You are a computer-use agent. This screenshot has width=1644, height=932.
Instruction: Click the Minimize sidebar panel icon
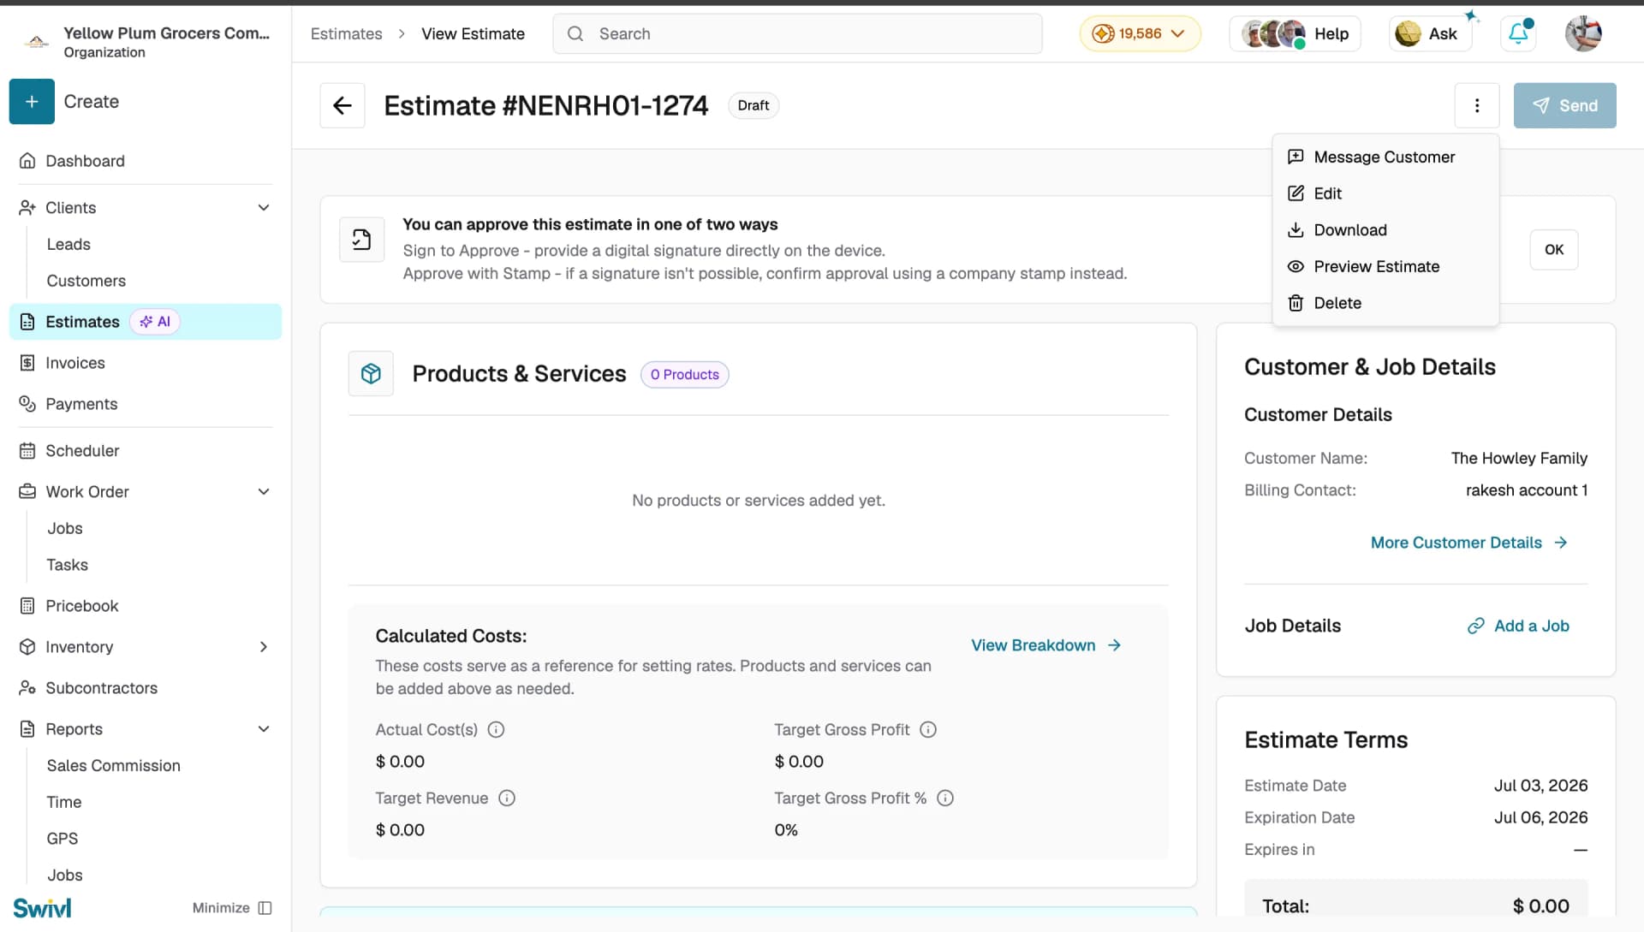265,908
